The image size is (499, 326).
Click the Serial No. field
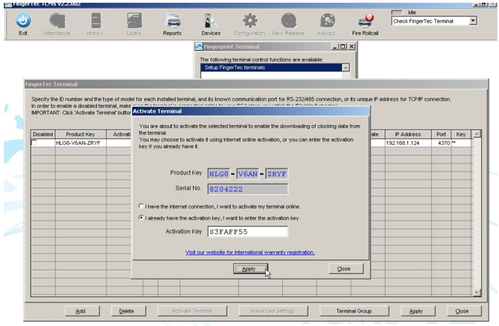[247, 189]
